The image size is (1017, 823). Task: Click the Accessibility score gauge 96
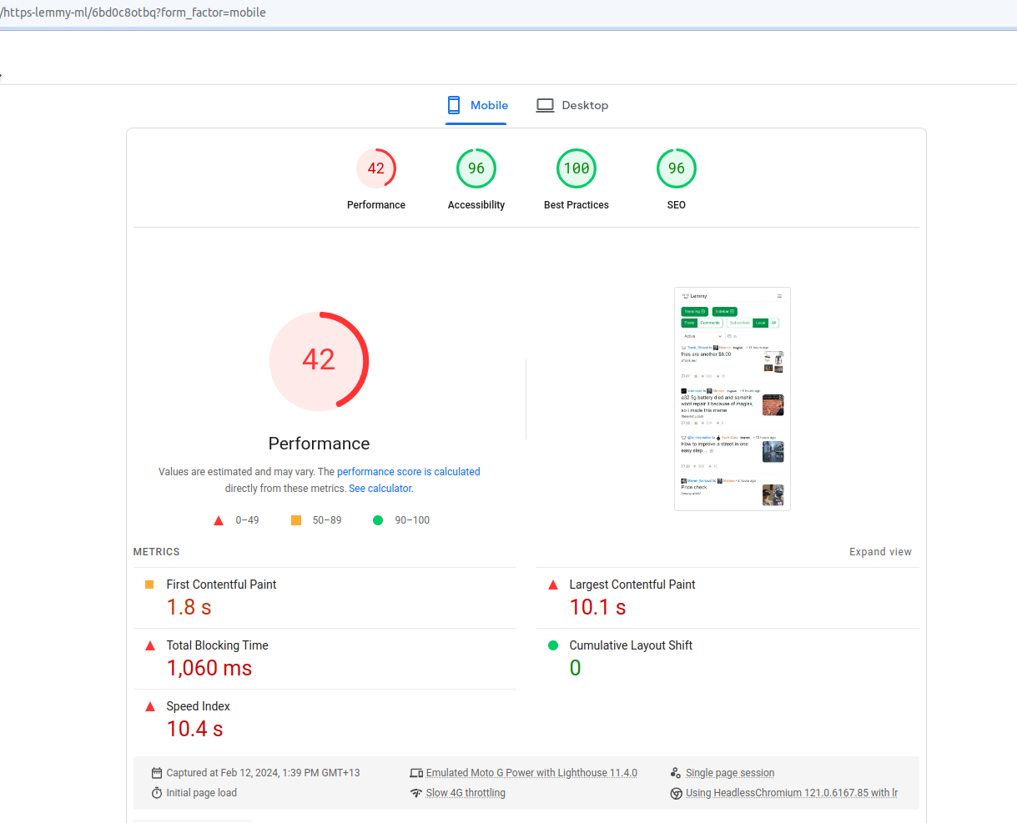pos(476,169)
